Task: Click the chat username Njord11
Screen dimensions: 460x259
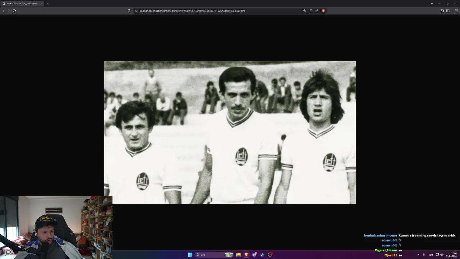Action: pos(391,255)
